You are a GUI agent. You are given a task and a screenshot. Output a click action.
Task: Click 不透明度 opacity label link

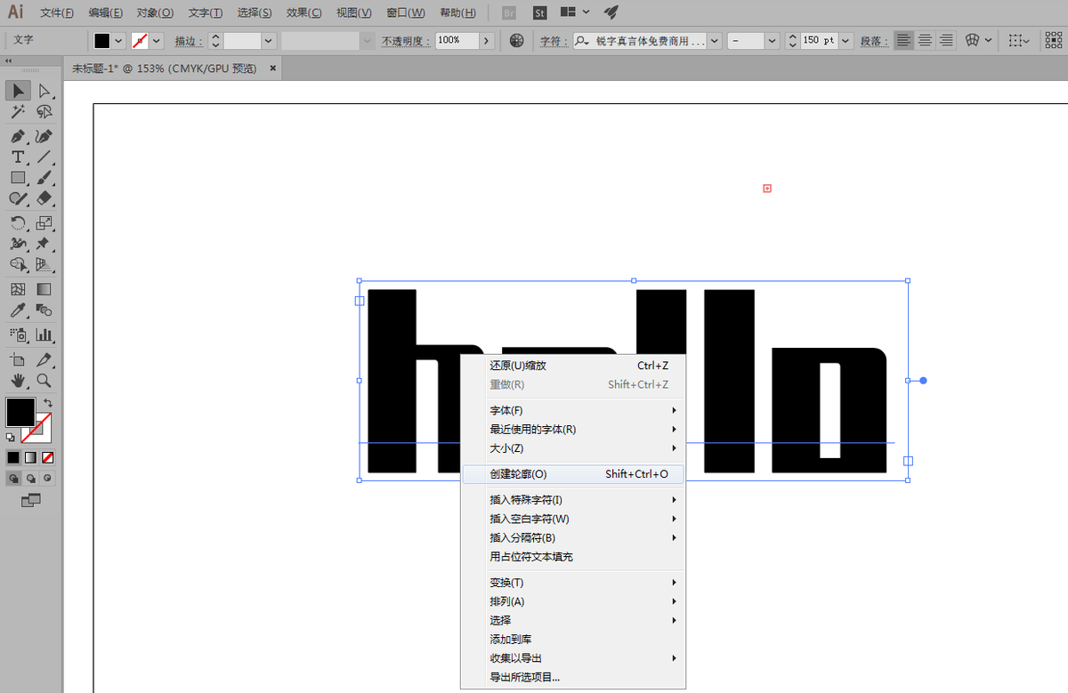(406, 41)
